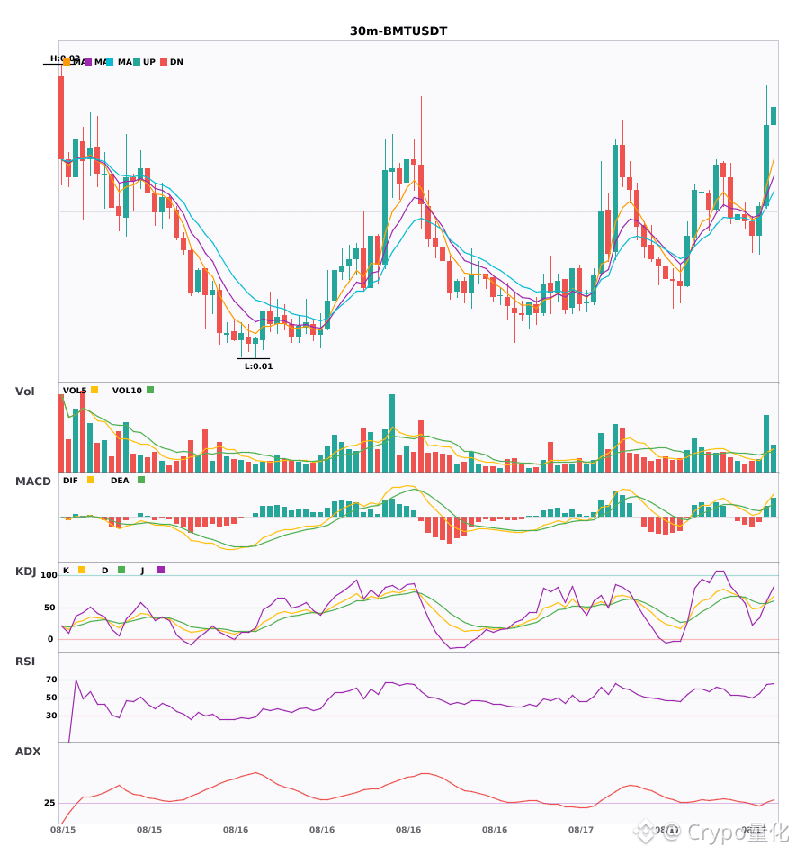This screenshot has height=855, width=796.
Task: Toggle the D line legend entry
Action: point(113,571)
